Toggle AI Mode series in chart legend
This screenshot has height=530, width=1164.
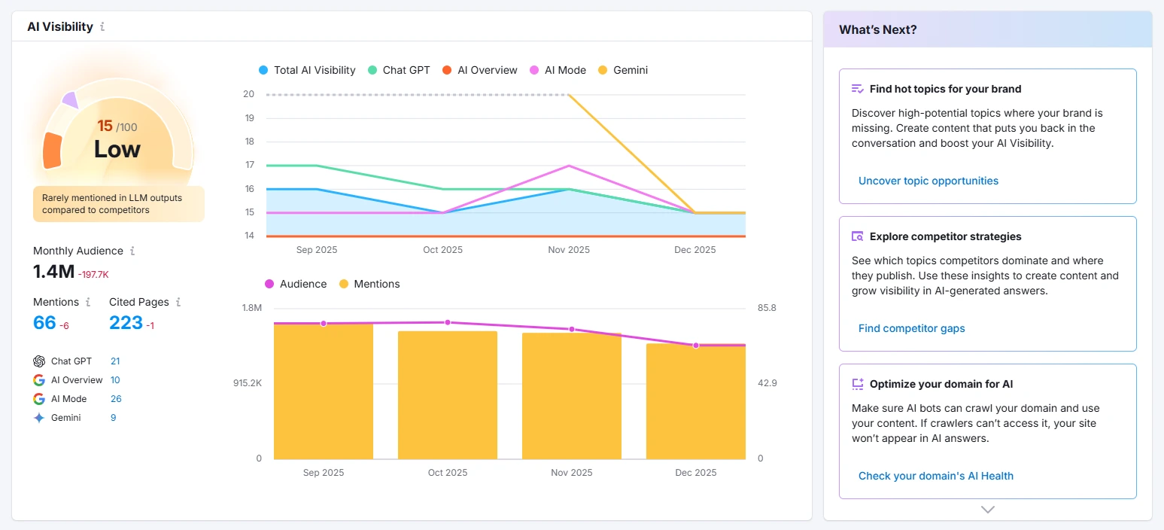(x=558, y=70)
